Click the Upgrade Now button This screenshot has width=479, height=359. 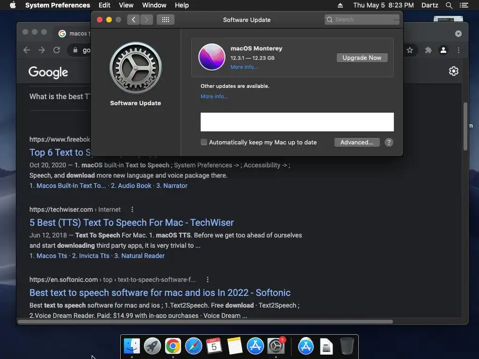point(362,57)
